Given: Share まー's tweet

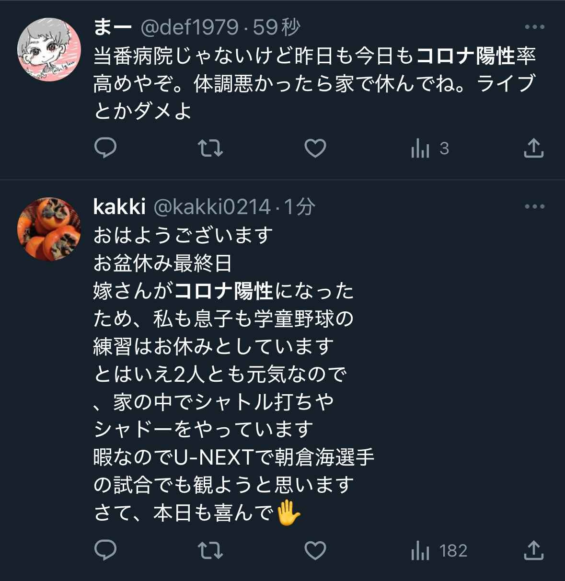Looking at the screenshot, I should coord(533,148).
